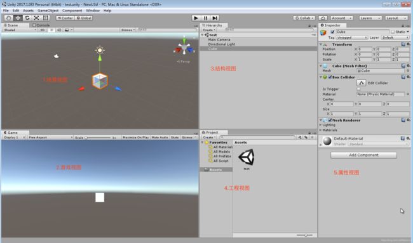Toggle the Static checkbox
This screenshot has height=243, width=413.
pyautogui.click(x=393, y=32)
